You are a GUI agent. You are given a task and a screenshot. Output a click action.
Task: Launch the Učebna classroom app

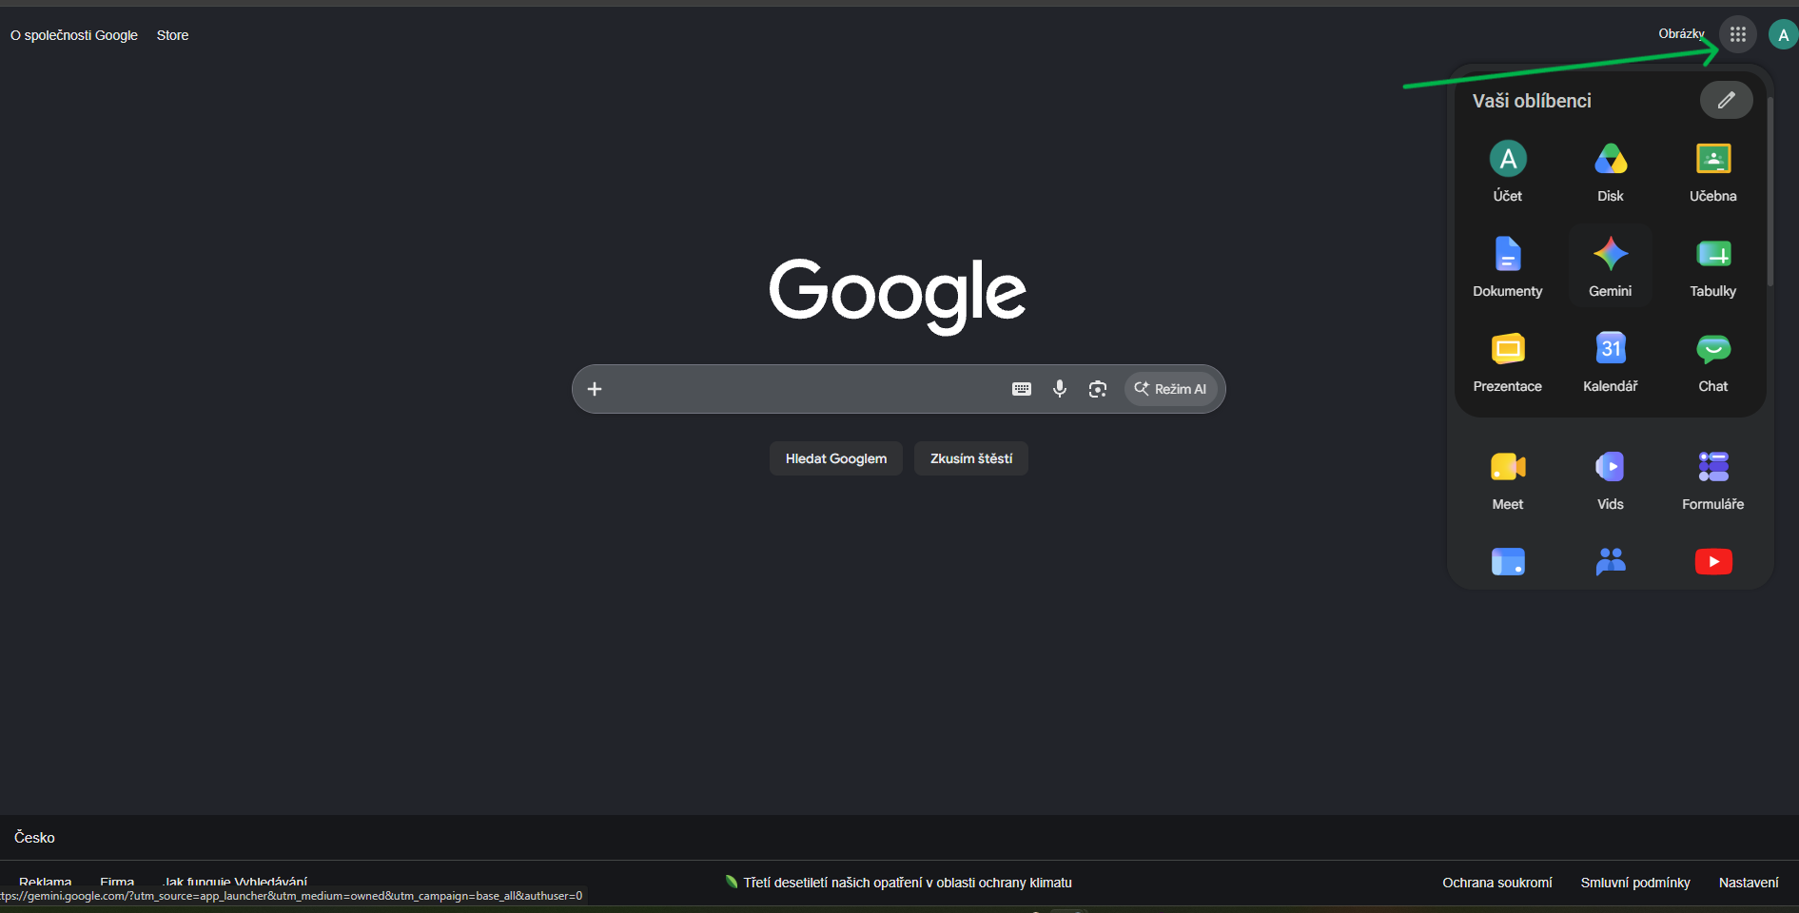pyautogui.click(x=1712, y=170)
